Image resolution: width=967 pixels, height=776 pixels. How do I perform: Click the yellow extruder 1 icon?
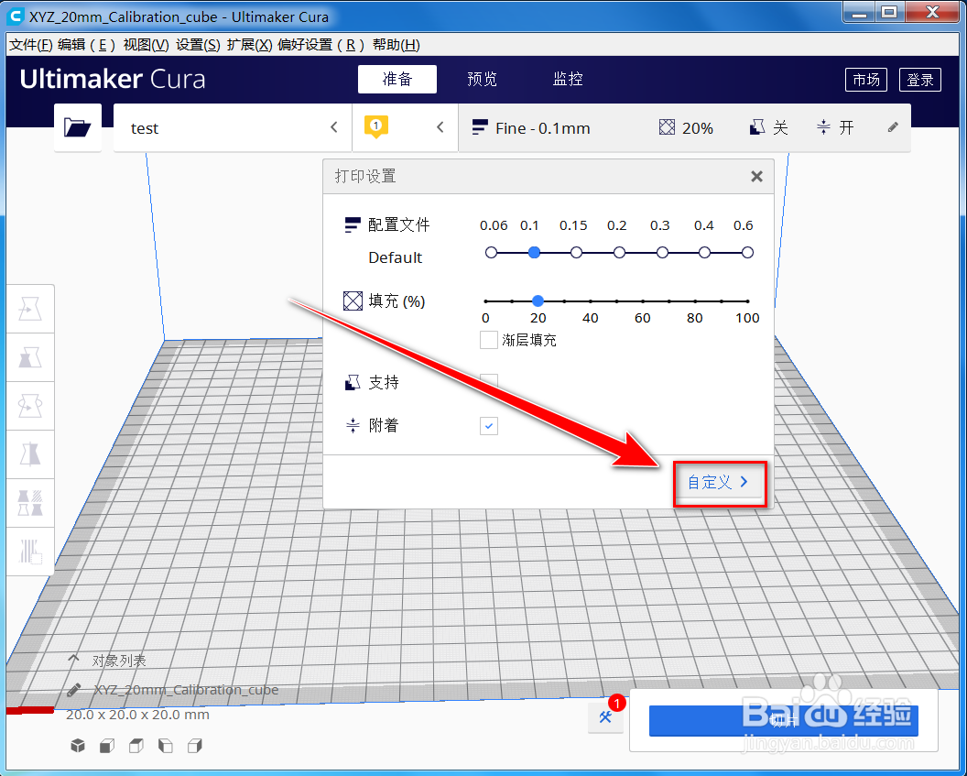coord(375,127)
